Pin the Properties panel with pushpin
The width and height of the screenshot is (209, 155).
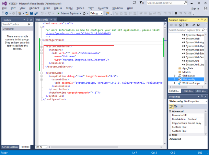point(202,97)
